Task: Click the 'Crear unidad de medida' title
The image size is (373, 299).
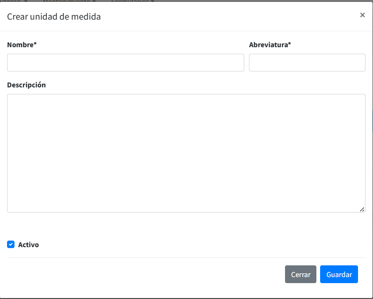Action: pyautogui.click(x=54, y=17)
